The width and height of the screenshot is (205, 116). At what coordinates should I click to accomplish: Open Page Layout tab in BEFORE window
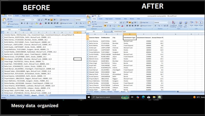(x=26, y=16)
